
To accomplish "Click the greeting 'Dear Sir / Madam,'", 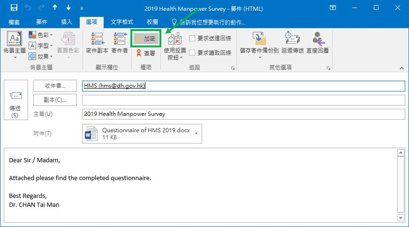I will pos(34,160).
